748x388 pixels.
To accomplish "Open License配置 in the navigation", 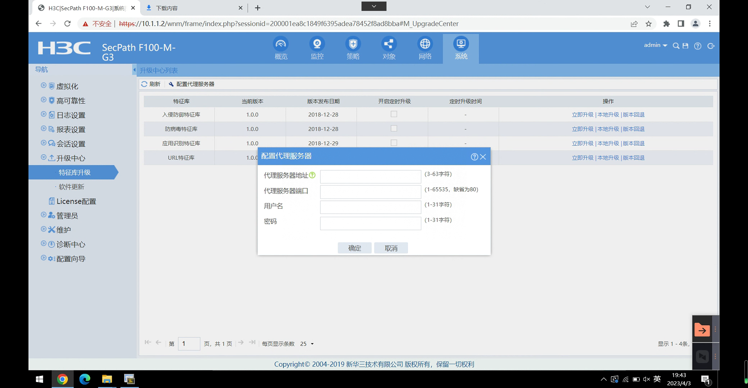I will 76,201.
